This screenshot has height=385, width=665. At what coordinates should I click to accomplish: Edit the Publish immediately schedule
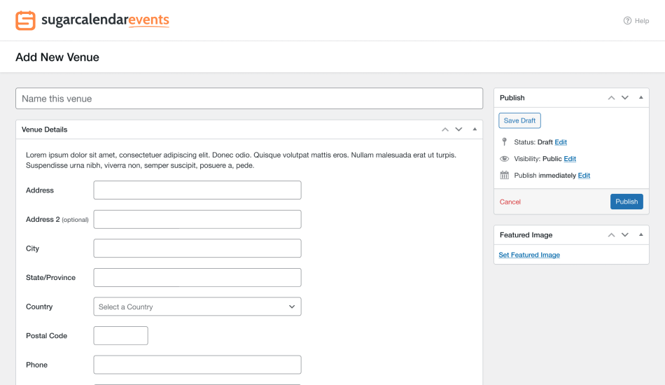(584, 176)
